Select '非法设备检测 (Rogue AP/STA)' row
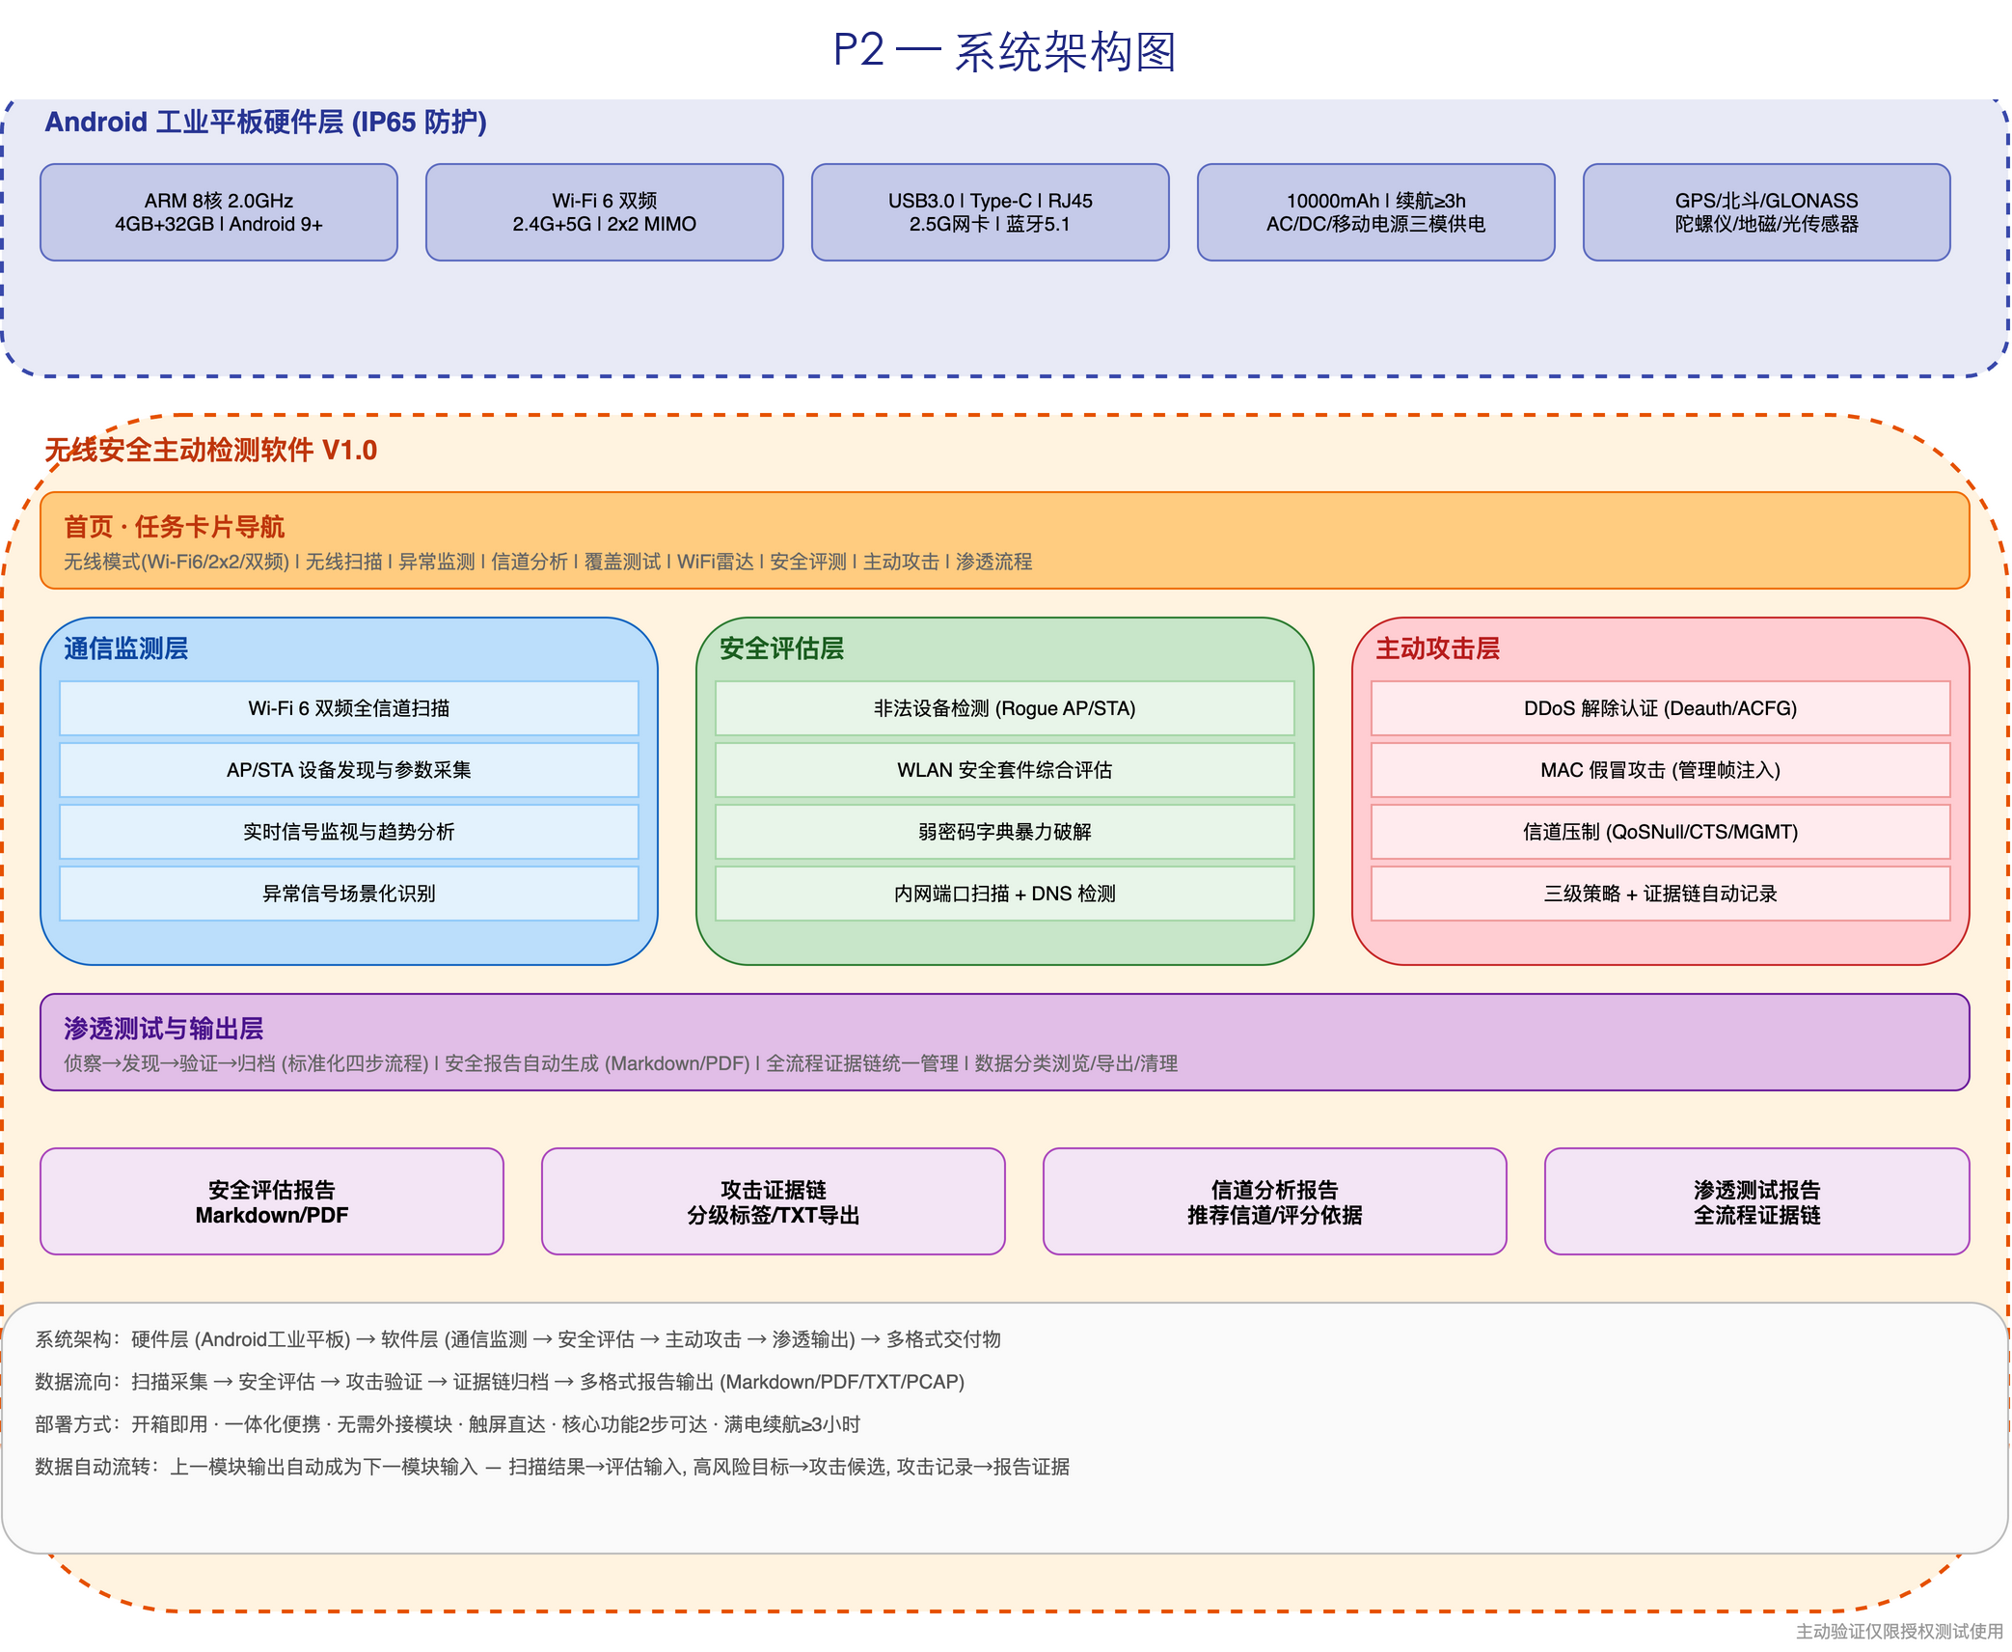The width and height of the screenshot is (2012, 1652). click(x=1005, y=708)
